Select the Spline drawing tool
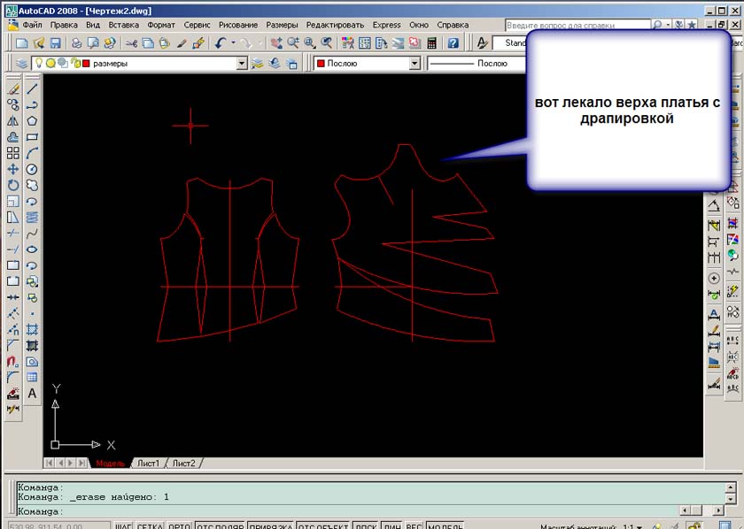Viewport: 744px width, 529px height. pos(32,234)
